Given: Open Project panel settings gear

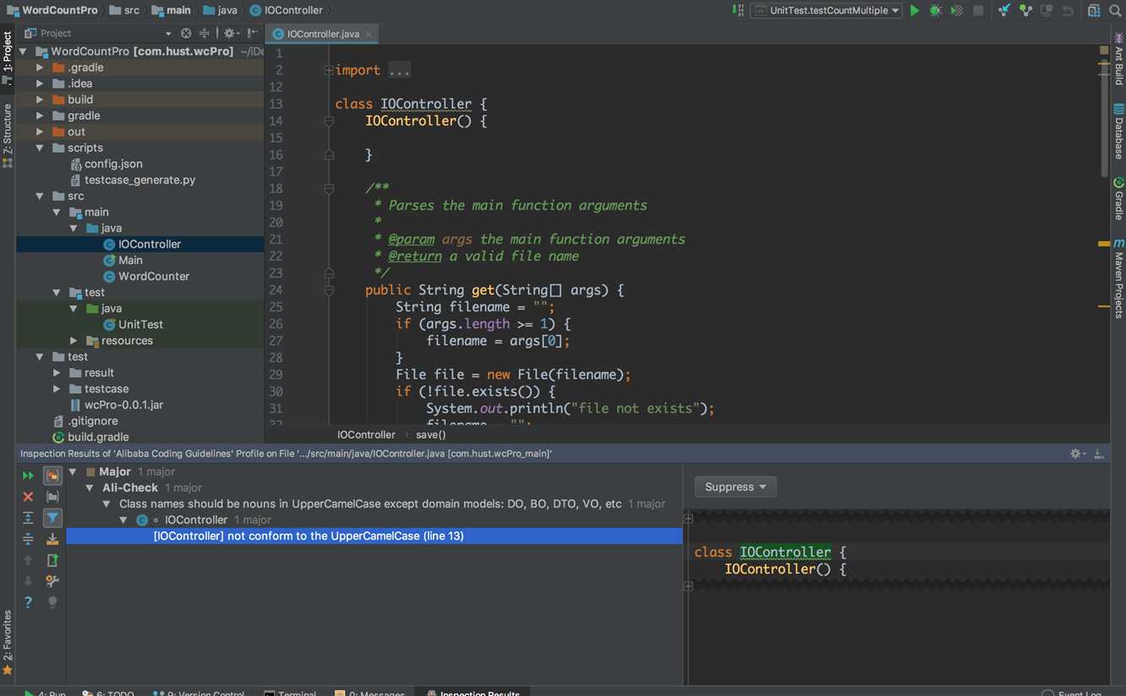Looking at the screenshot, I should click(230, 33).
